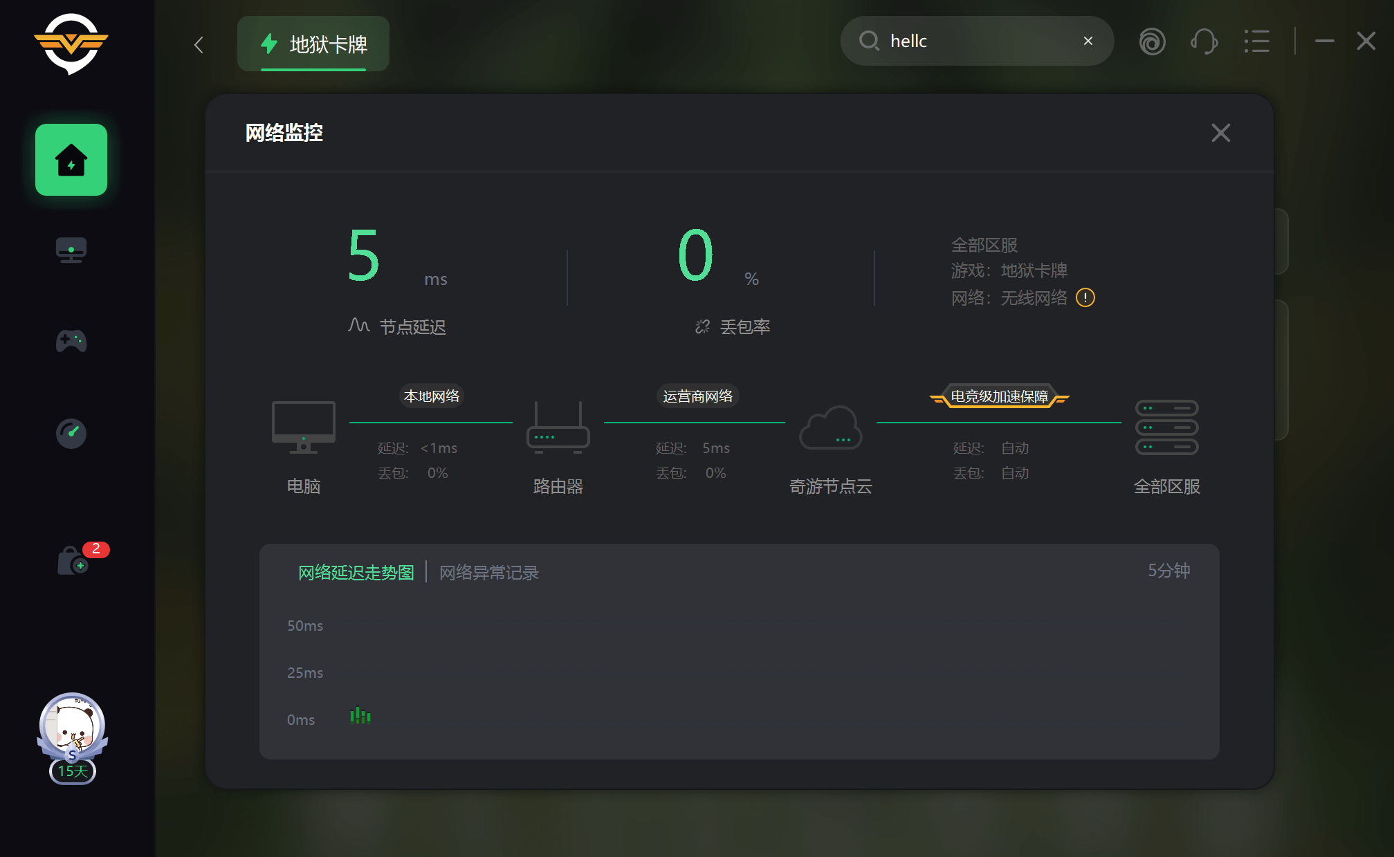Screen dimensions: 1394x857
Task: Click the 0ms axis label
Action: coord(301,719)
